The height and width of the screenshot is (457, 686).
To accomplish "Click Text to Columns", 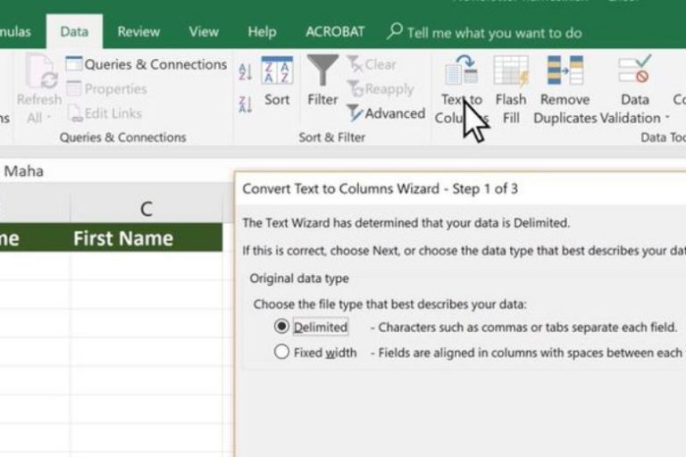I will 462,90.
